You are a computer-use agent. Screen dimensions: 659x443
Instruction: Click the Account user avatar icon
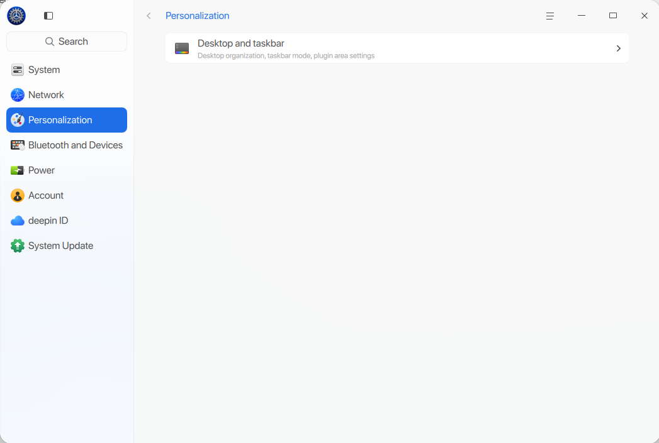tap(17, 195)
